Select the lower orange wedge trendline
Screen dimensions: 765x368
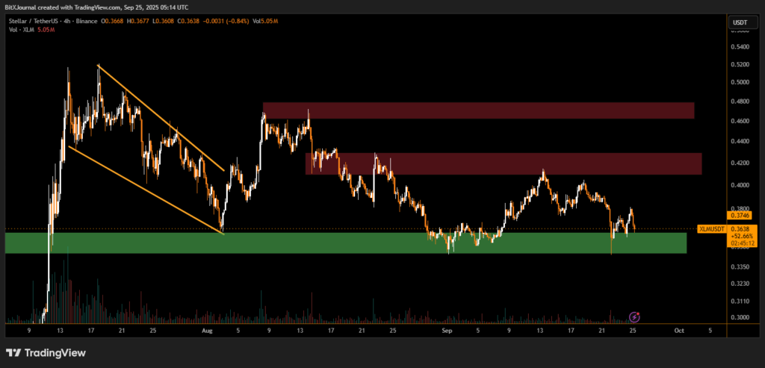[146, 190]
